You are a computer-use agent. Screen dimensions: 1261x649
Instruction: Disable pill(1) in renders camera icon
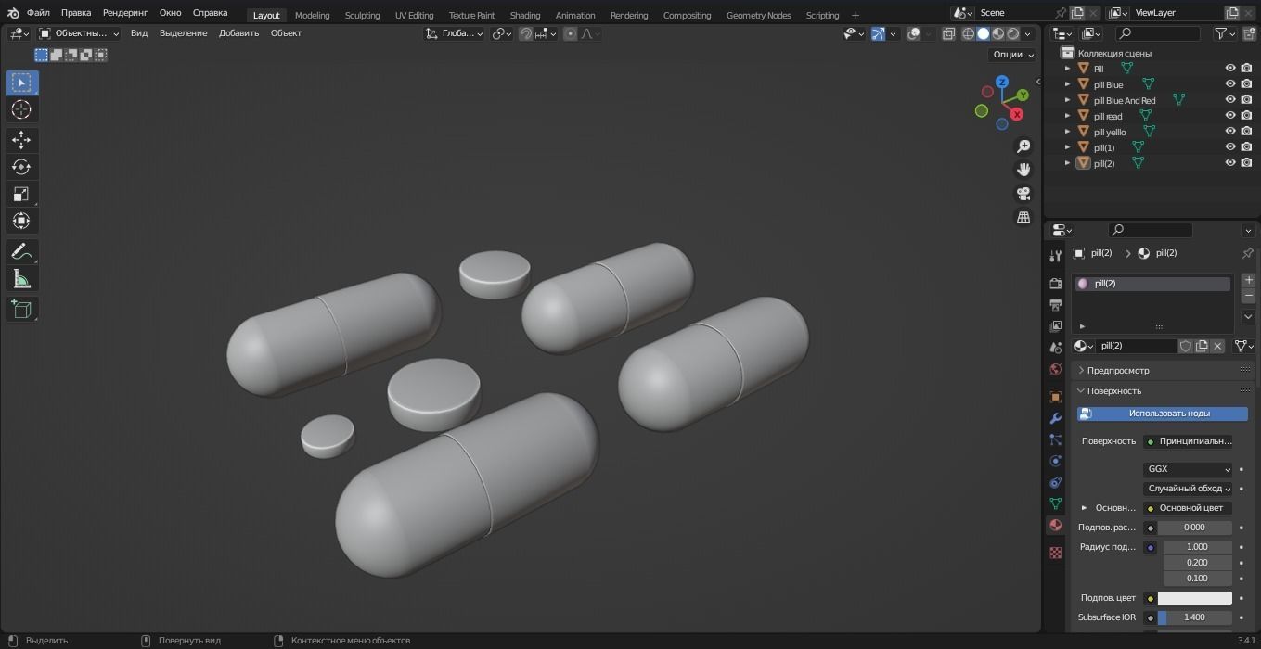click(x=1246, y=147)
